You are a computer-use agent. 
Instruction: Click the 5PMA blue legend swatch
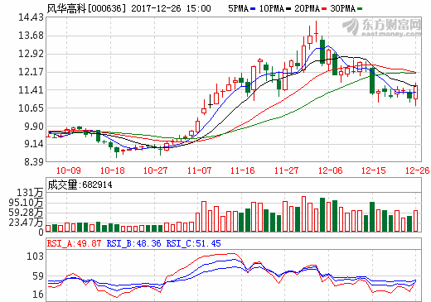(253, 9)
